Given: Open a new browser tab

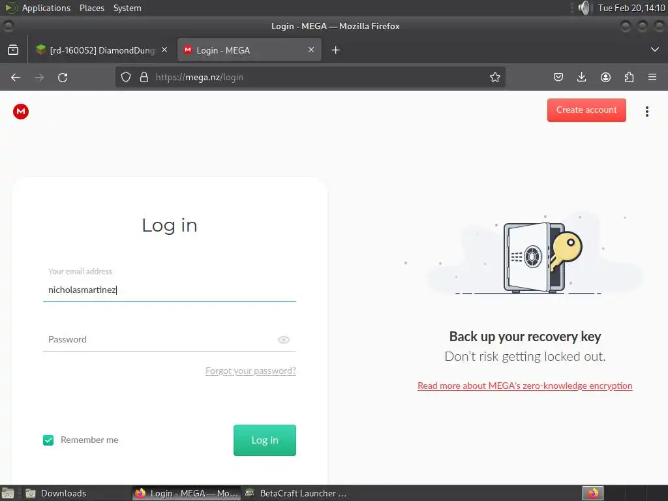Looking at the screenshot, I should (336, 50).
